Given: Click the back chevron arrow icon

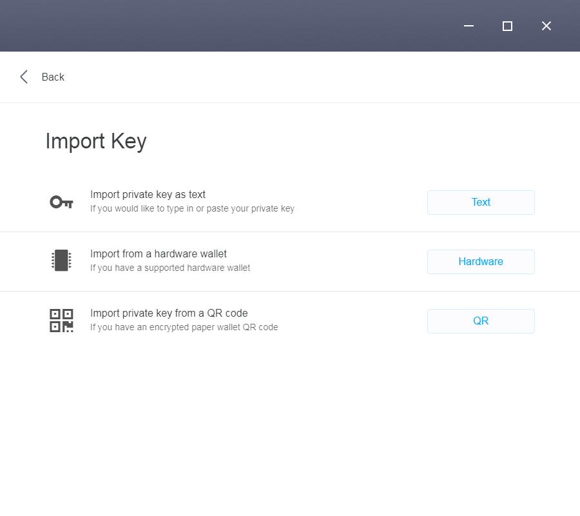Looking at the screenshot, I should pos(24,77).
